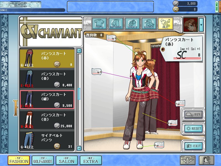Select パンツスカート（茶） priced 25,000
Viewport: 221px width, 166px height.
point(47,120)
